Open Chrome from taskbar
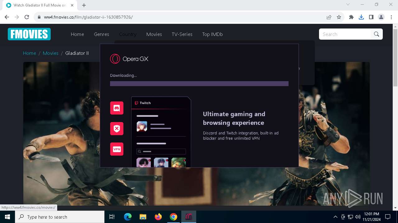Image resolution: width=398 pixels, height=223 pixels. pyautogui.click(x=174, y=217)
